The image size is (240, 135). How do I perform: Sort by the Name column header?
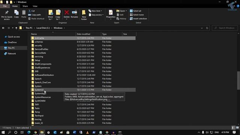coord(53,34)
